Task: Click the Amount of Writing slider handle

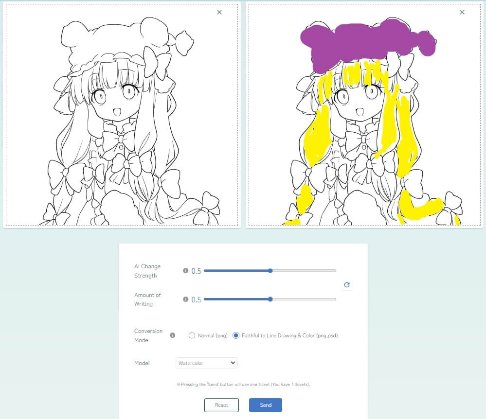Action: (270, 299)
